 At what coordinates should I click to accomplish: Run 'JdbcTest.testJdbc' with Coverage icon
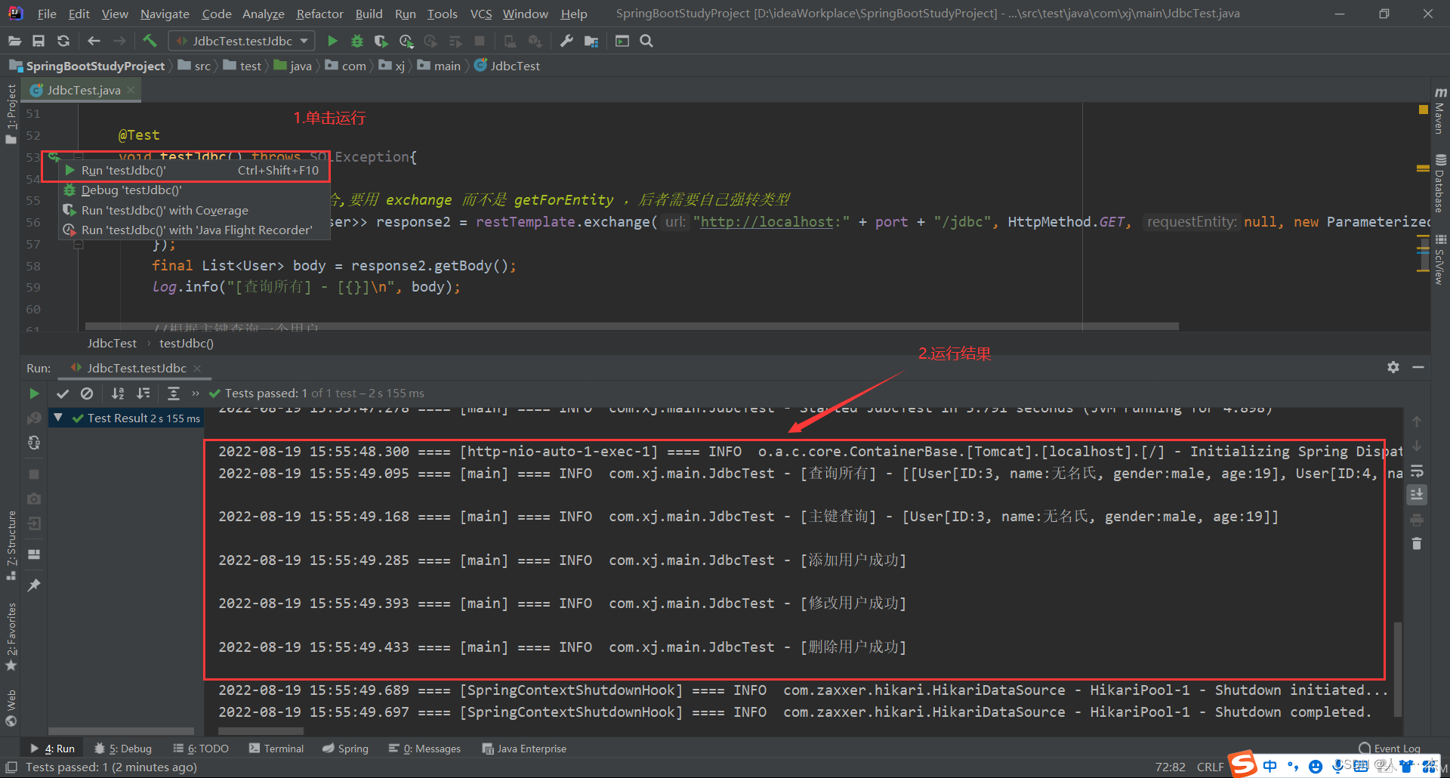pos(381,41)
